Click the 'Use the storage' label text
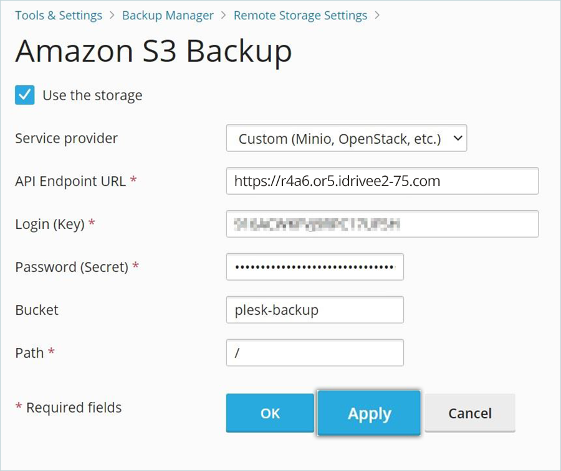The width and height of the screenshot is (561, 471). coord(92,95)
